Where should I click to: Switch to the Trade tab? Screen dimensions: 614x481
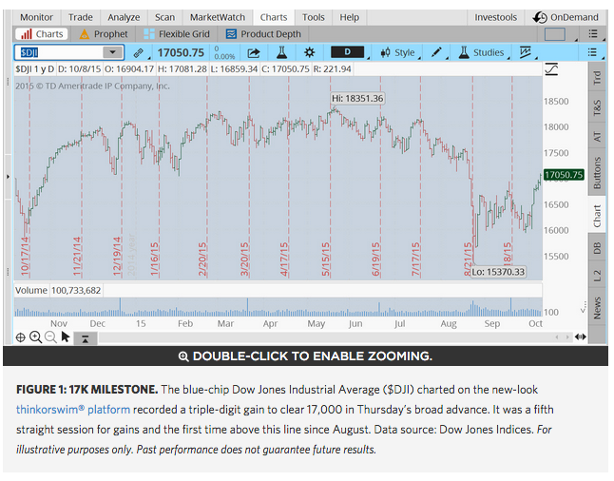[x=80, y=17]
